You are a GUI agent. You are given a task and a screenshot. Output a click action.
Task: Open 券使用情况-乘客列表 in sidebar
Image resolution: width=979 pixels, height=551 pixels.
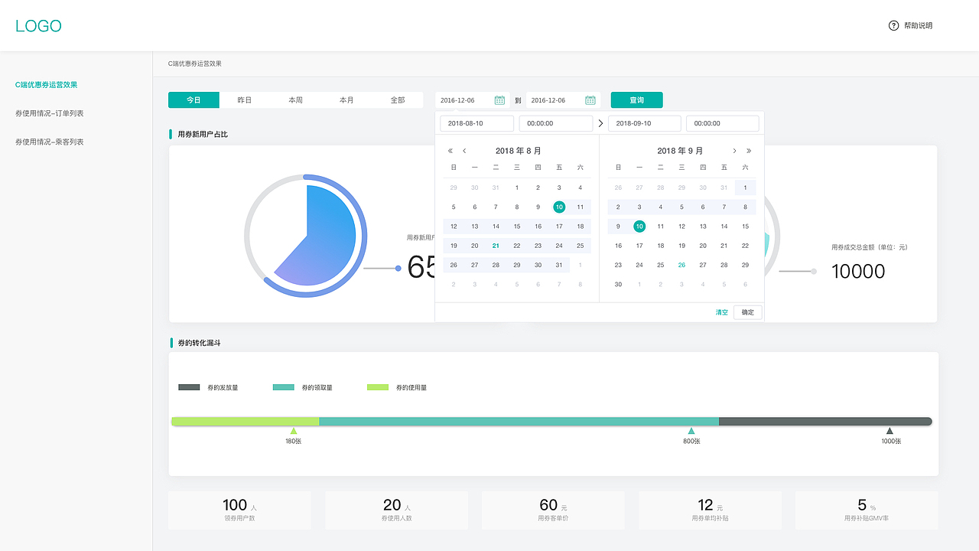pyautogui.click(x=50, y=142)
